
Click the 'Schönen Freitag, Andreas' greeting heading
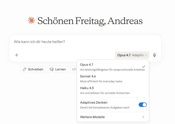tap(90, 21)
